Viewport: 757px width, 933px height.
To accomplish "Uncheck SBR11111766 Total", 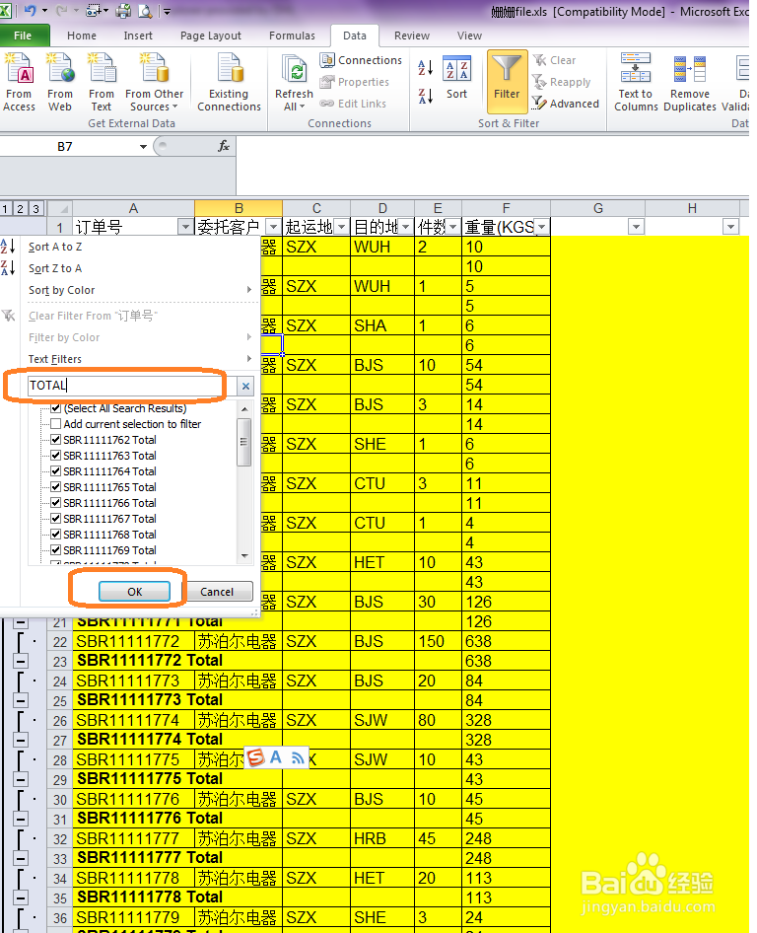I will click(x=56, y=503).
